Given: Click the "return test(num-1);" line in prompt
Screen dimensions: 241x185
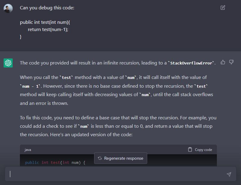Looking at the screenshot, I should coord(48,30).
